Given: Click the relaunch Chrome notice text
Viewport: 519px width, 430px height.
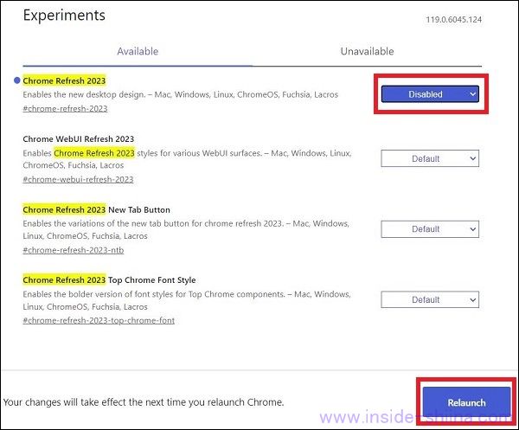Looking at the screenshot, I should (144, 402).
